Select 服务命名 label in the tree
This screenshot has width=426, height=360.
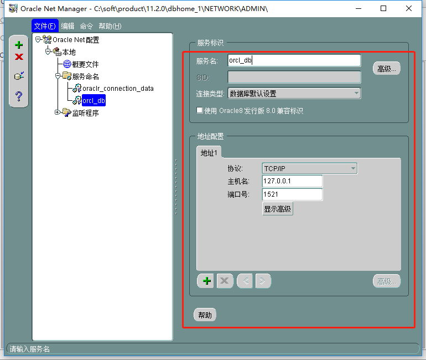pyautogui.click(x=85, y=76)
